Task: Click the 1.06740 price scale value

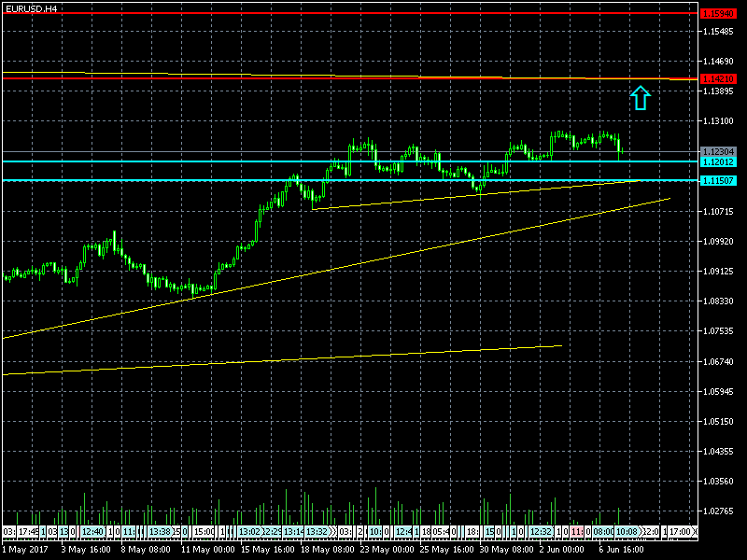Action: [x=718, y=361]
